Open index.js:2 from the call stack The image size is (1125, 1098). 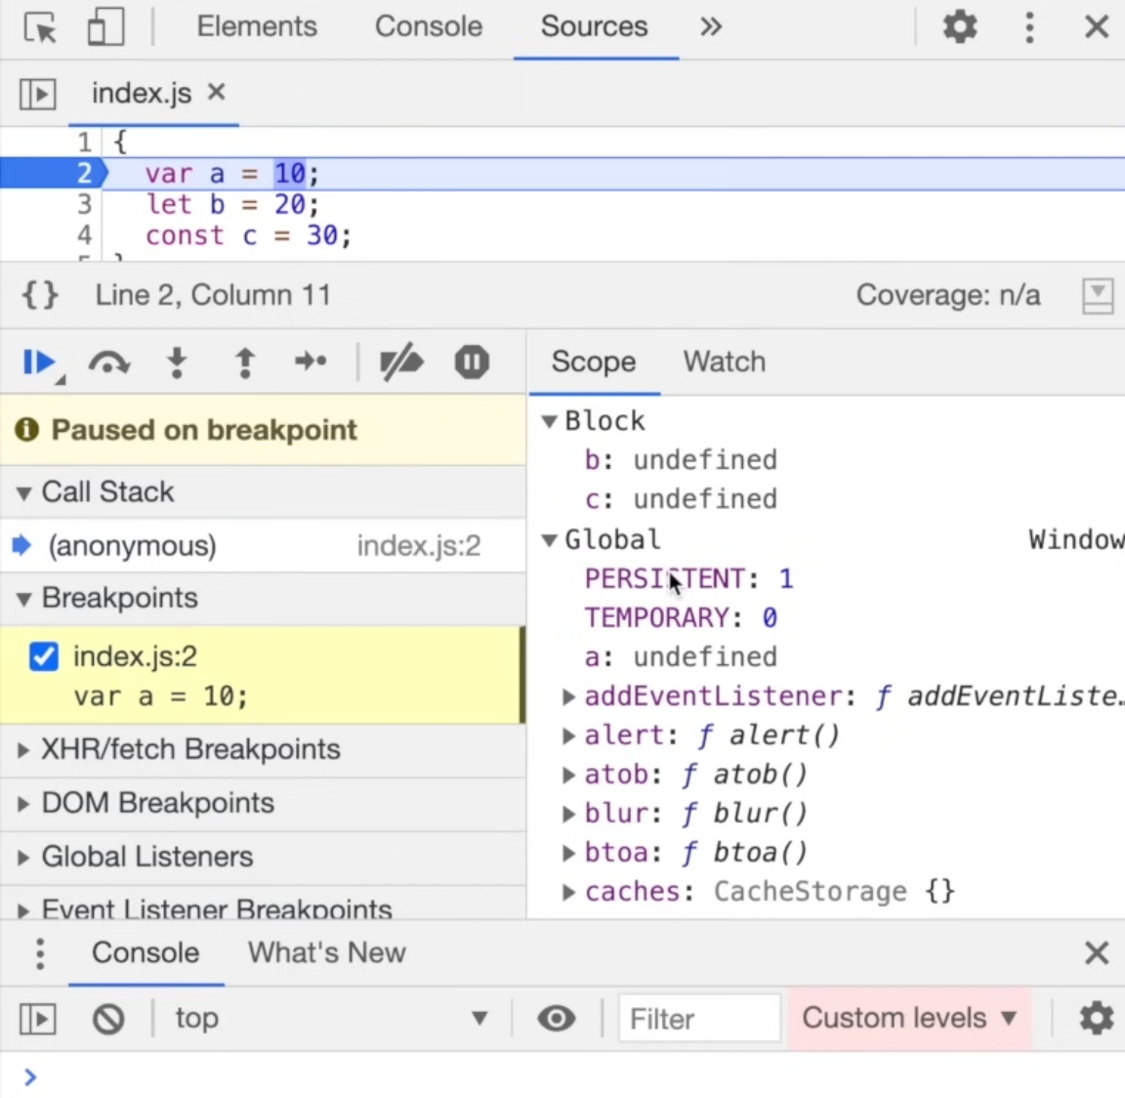419,545
